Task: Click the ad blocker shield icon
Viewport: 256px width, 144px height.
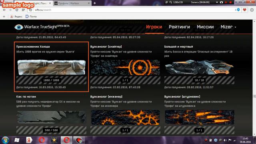Action: click(x=238, y=10)
